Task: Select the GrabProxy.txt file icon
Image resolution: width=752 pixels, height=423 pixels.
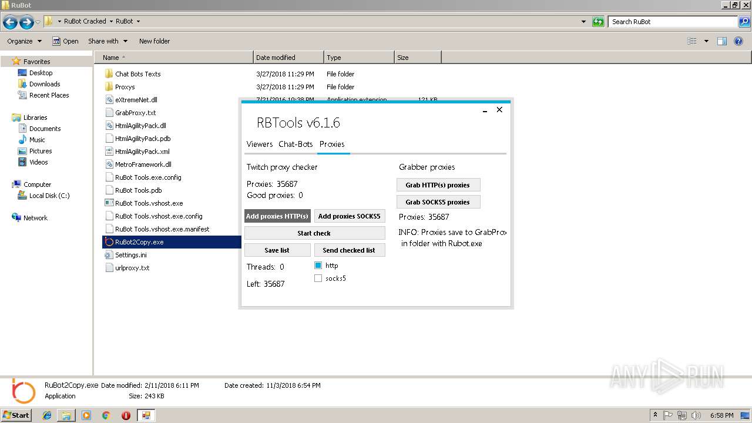Action: [x=109, y=113]
